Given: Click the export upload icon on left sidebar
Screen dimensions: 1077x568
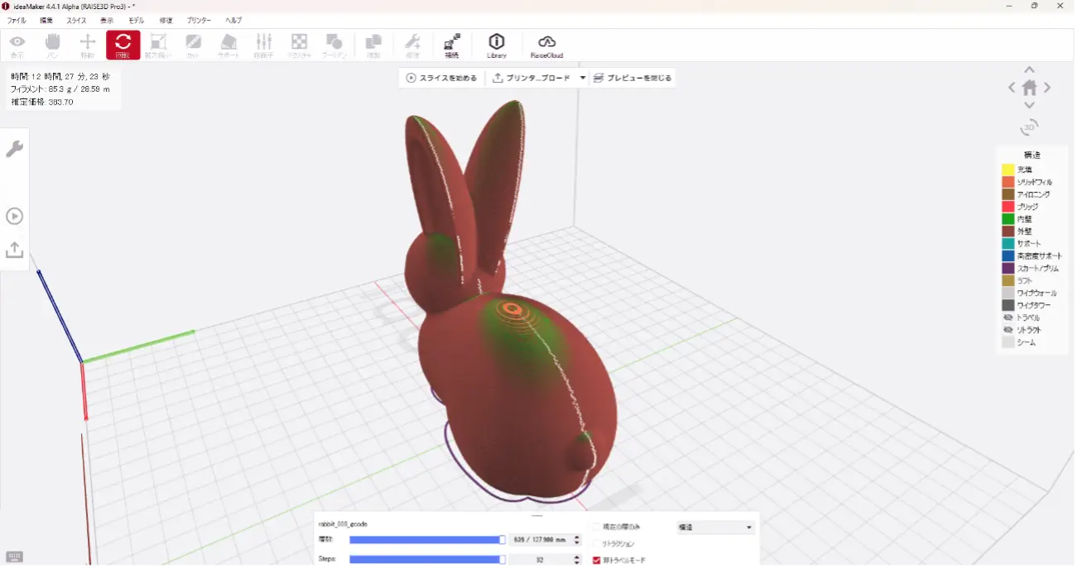Looking at the screenshot, I should pyautogui.click(x=14, y=250).
